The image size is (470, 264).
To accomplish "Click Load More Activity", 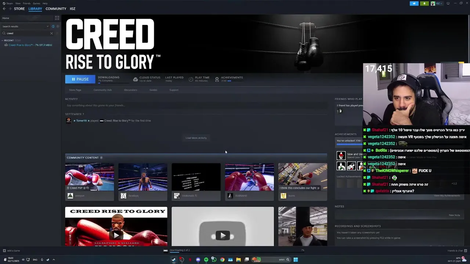I will (196, 138).
